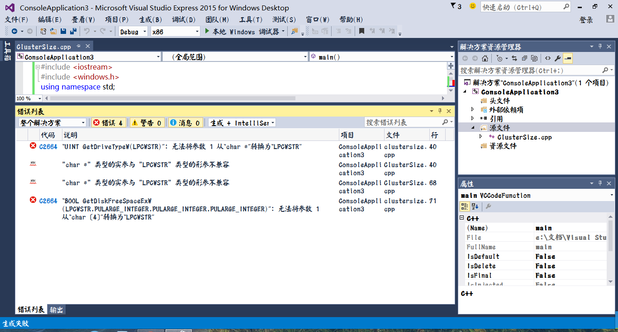Click the split editor icon above scrollbar

point(451,66)
